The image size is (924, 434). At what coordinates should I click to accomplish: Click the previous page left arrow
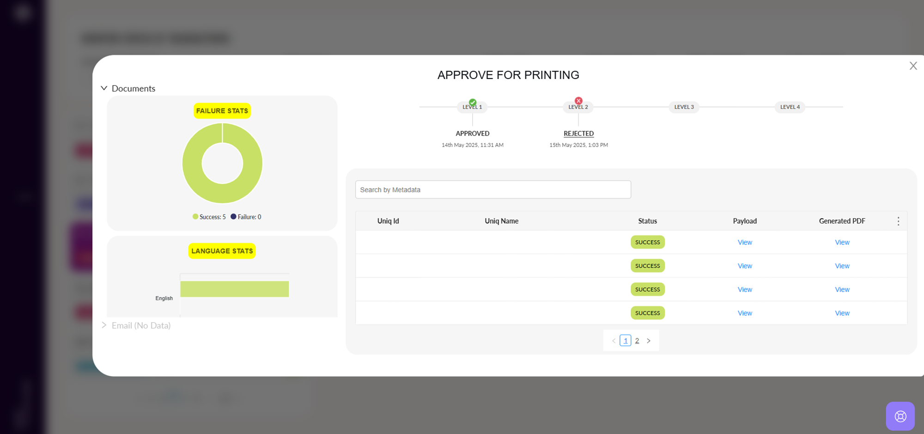614,341
